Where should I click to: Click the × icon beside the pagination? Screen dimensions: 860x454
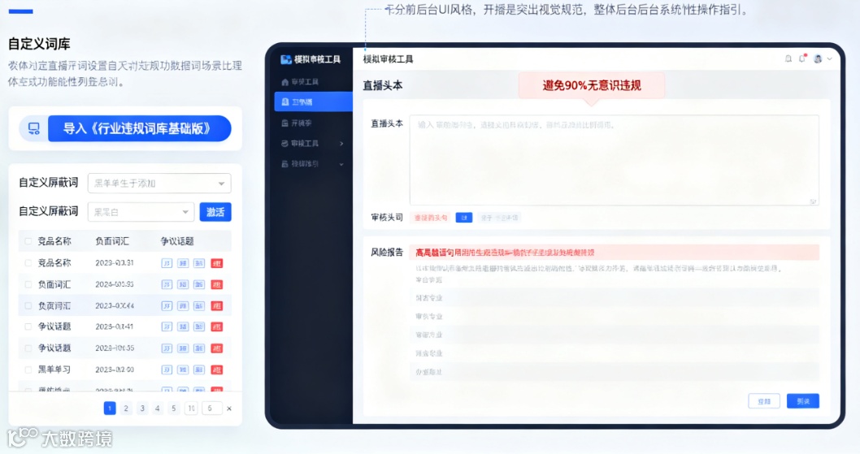tap(229, 409)
